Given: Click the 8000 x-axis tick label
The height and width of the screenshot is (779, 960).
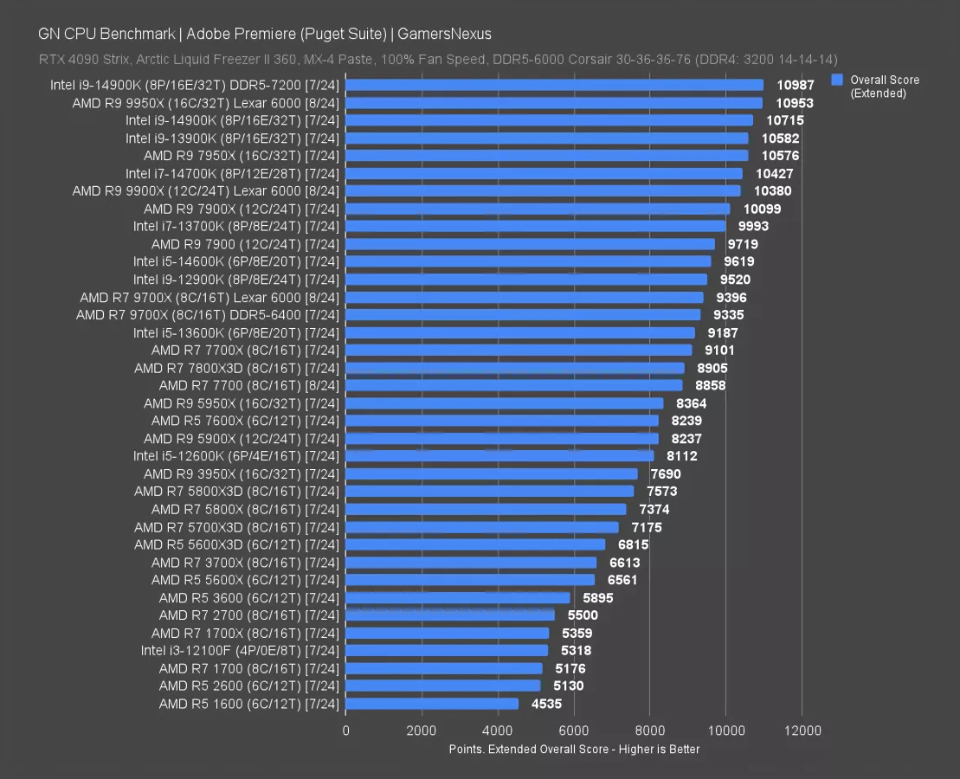Looking at the screenshot, I should (650, 731).
